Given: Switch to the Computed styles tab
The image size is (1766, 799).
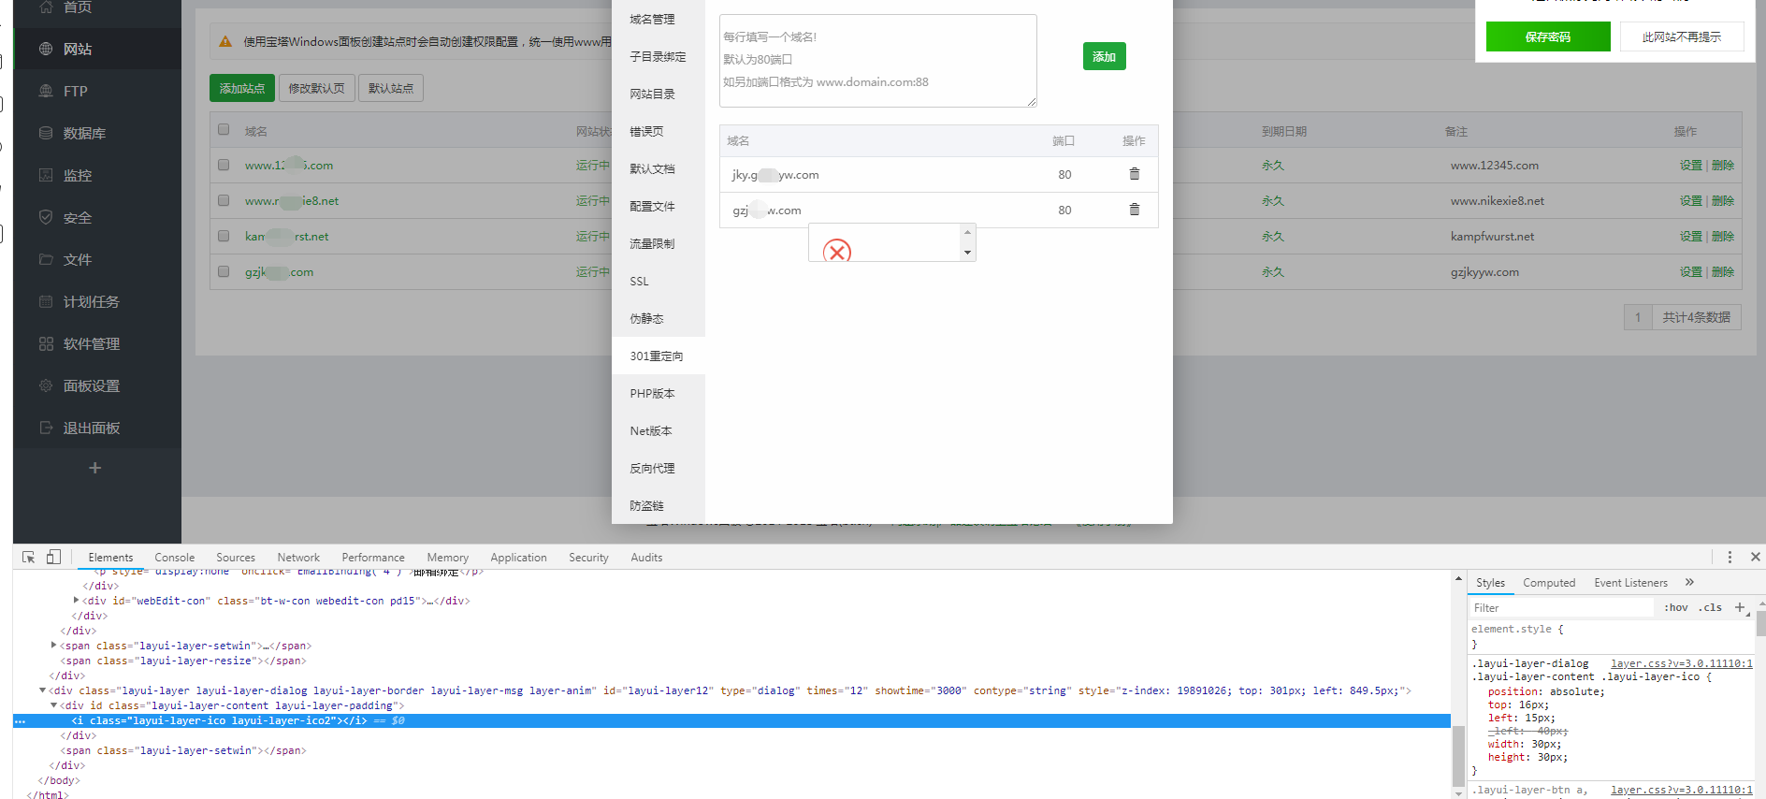Looking at the screenshot, I should point(1549,582).
